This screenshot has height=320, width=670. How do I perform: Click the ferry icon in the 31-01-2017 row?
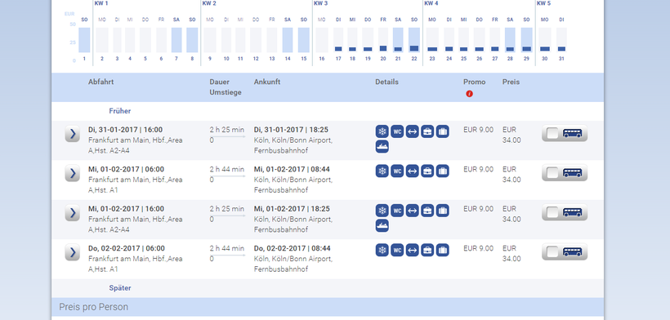(382, 146)
